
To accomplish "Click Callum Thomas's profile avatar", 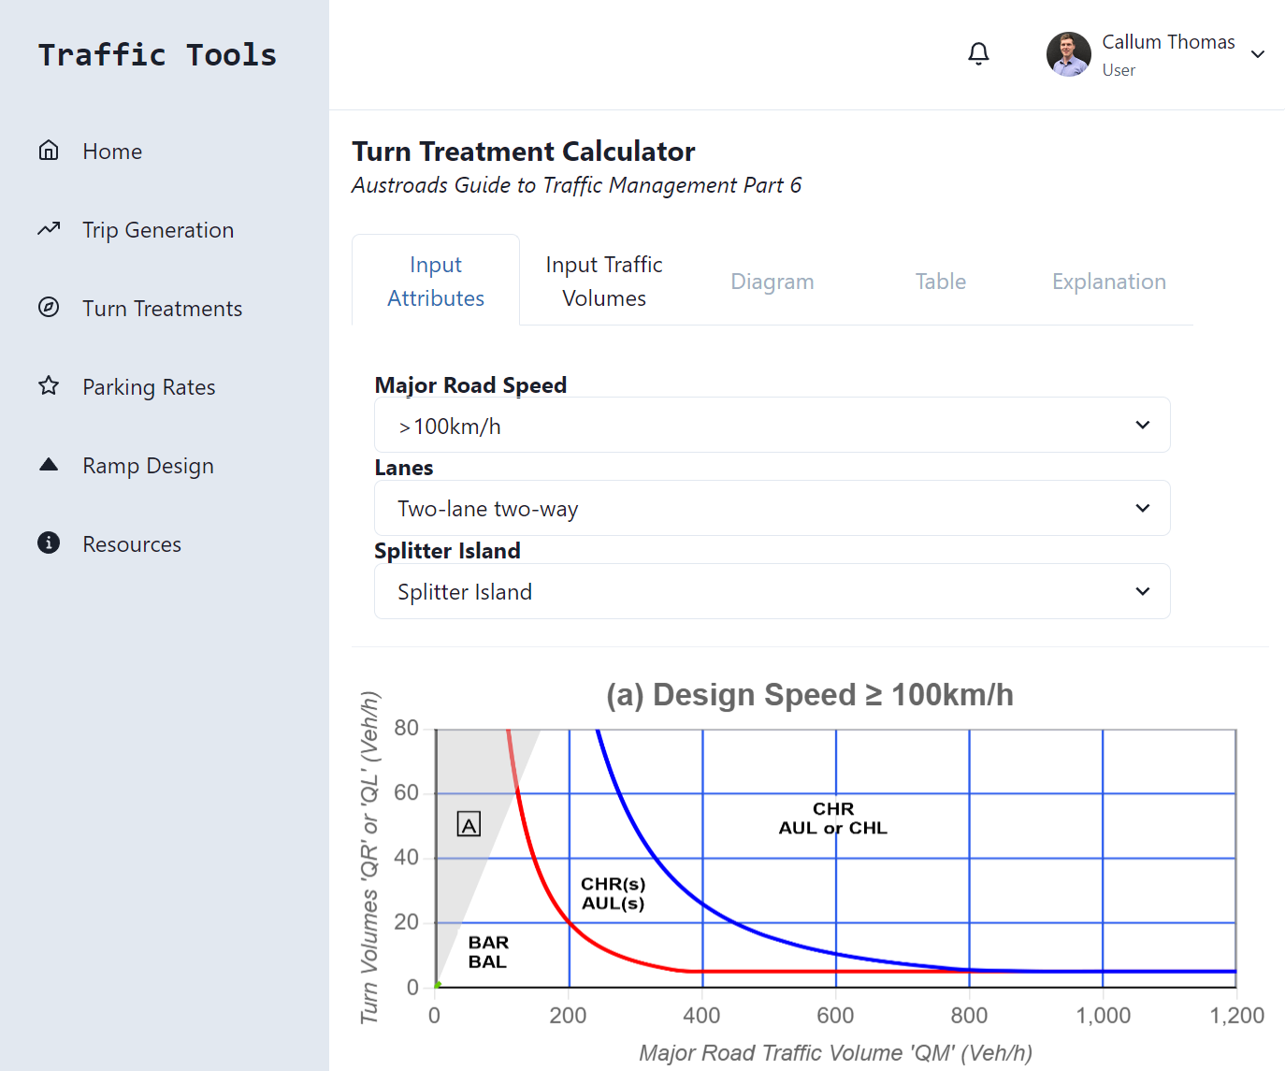I will point(1069,54).
